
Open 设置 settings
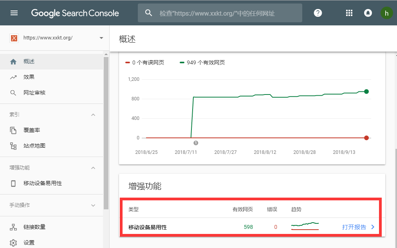(51, 243)
